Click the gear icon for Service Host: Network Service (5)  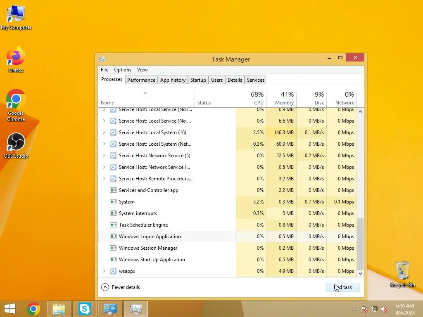coord(113,156)
